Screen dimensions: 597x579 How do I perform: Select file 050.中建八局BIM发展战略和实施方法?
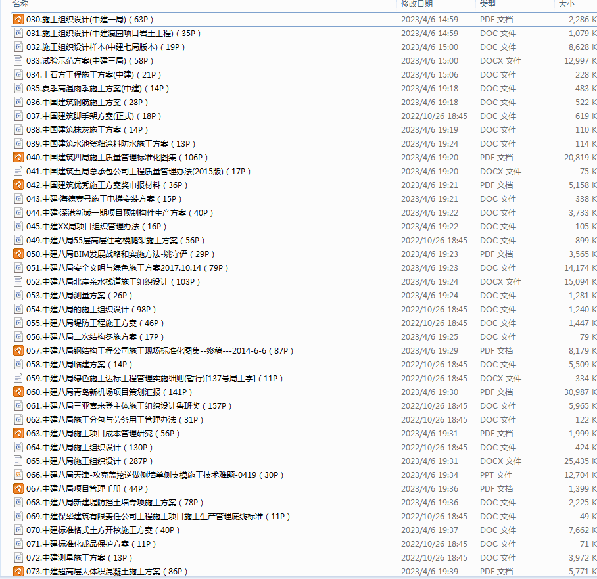tap(120, 254)
